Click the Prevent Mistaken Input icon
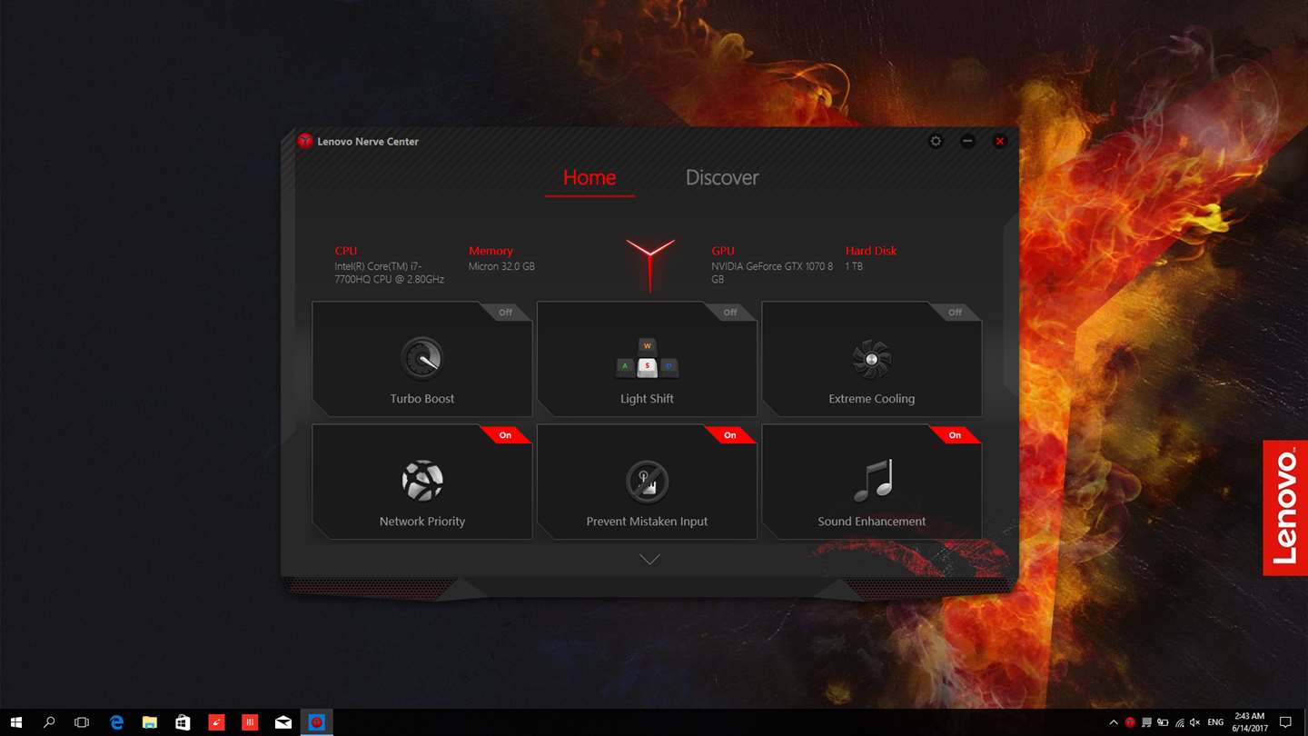The width and height of the screenshot is (1308, 736). [x=647, y=481]
